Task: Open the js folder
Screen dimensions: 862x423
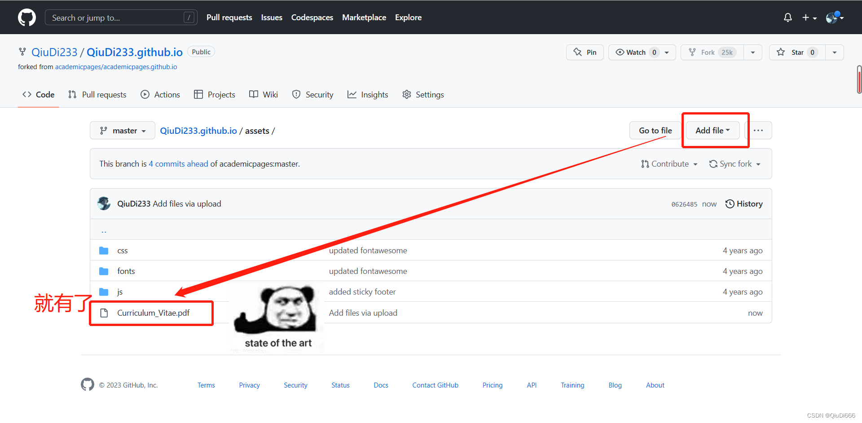Action: 120,292
